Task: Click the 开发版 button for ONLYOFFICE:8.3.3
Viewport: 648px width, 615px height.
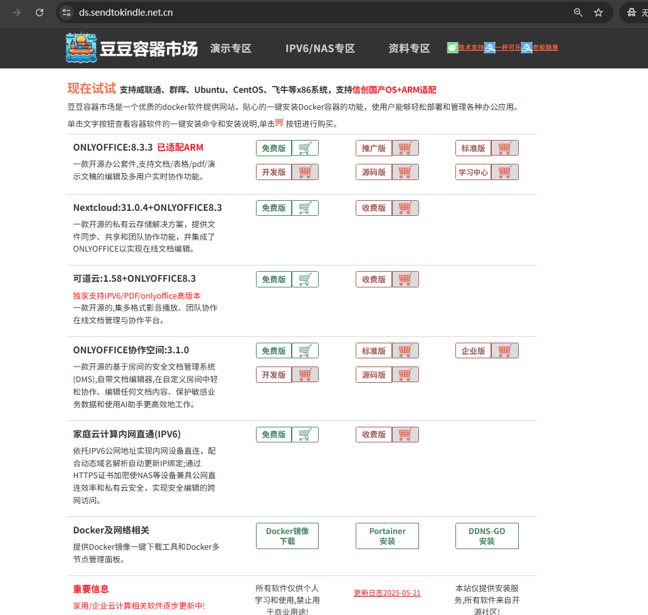Action: [274, 172]
